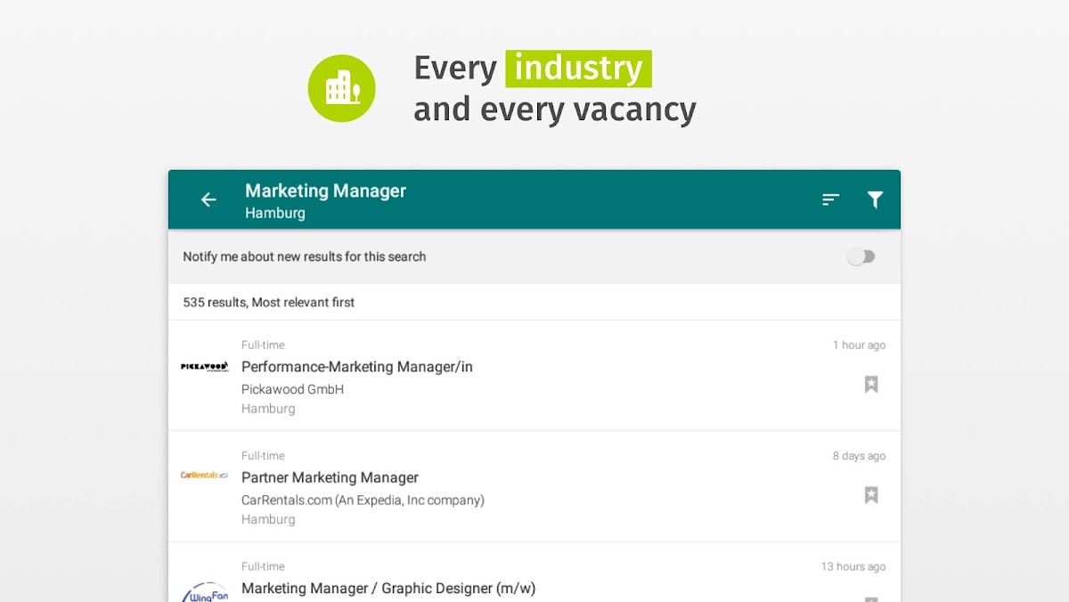Image resolution: width=1069 pixels, height=602 pixels.
Task: Tap the CarRentals company logo
Action: coord(205,476)
